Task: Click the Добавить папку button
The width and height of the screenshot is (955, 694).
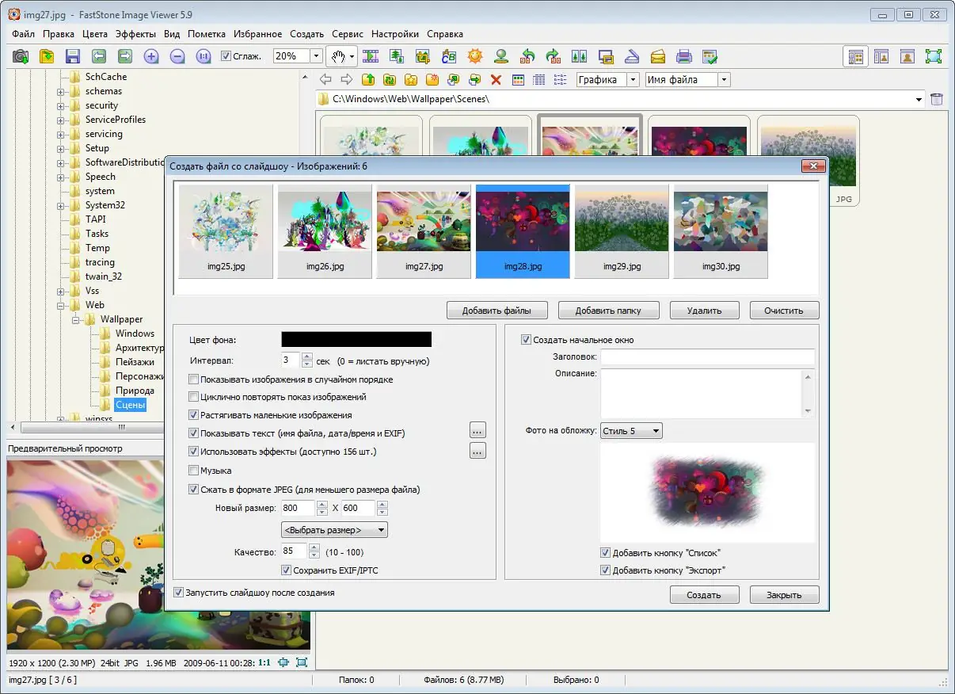Action: pos(608,310)
